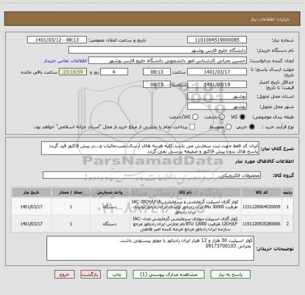Click the goods group field محصولات الکترونیکی
Viewport: 305px width, 295px height.
[x=151, y=175]
